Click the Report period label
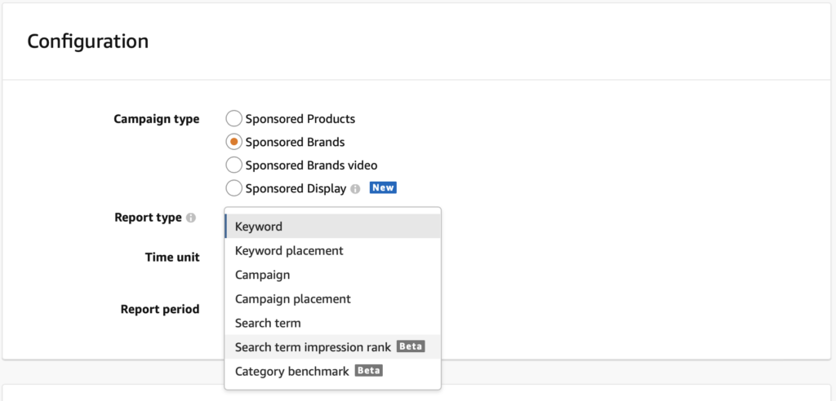Viewport: 836px width, 401px height. pos(160,309)
